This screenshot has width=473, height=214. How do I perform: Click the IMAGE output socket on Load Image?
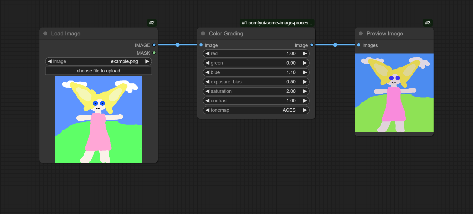coord(154,45)
